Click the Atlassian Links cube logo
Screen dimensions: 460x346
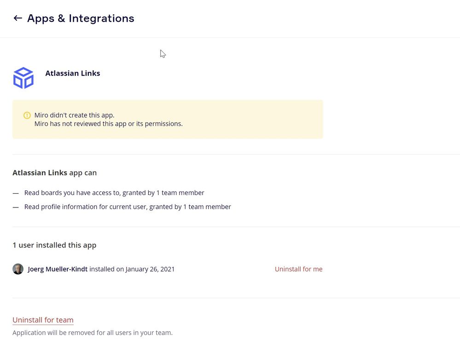[x=23, y=78]
